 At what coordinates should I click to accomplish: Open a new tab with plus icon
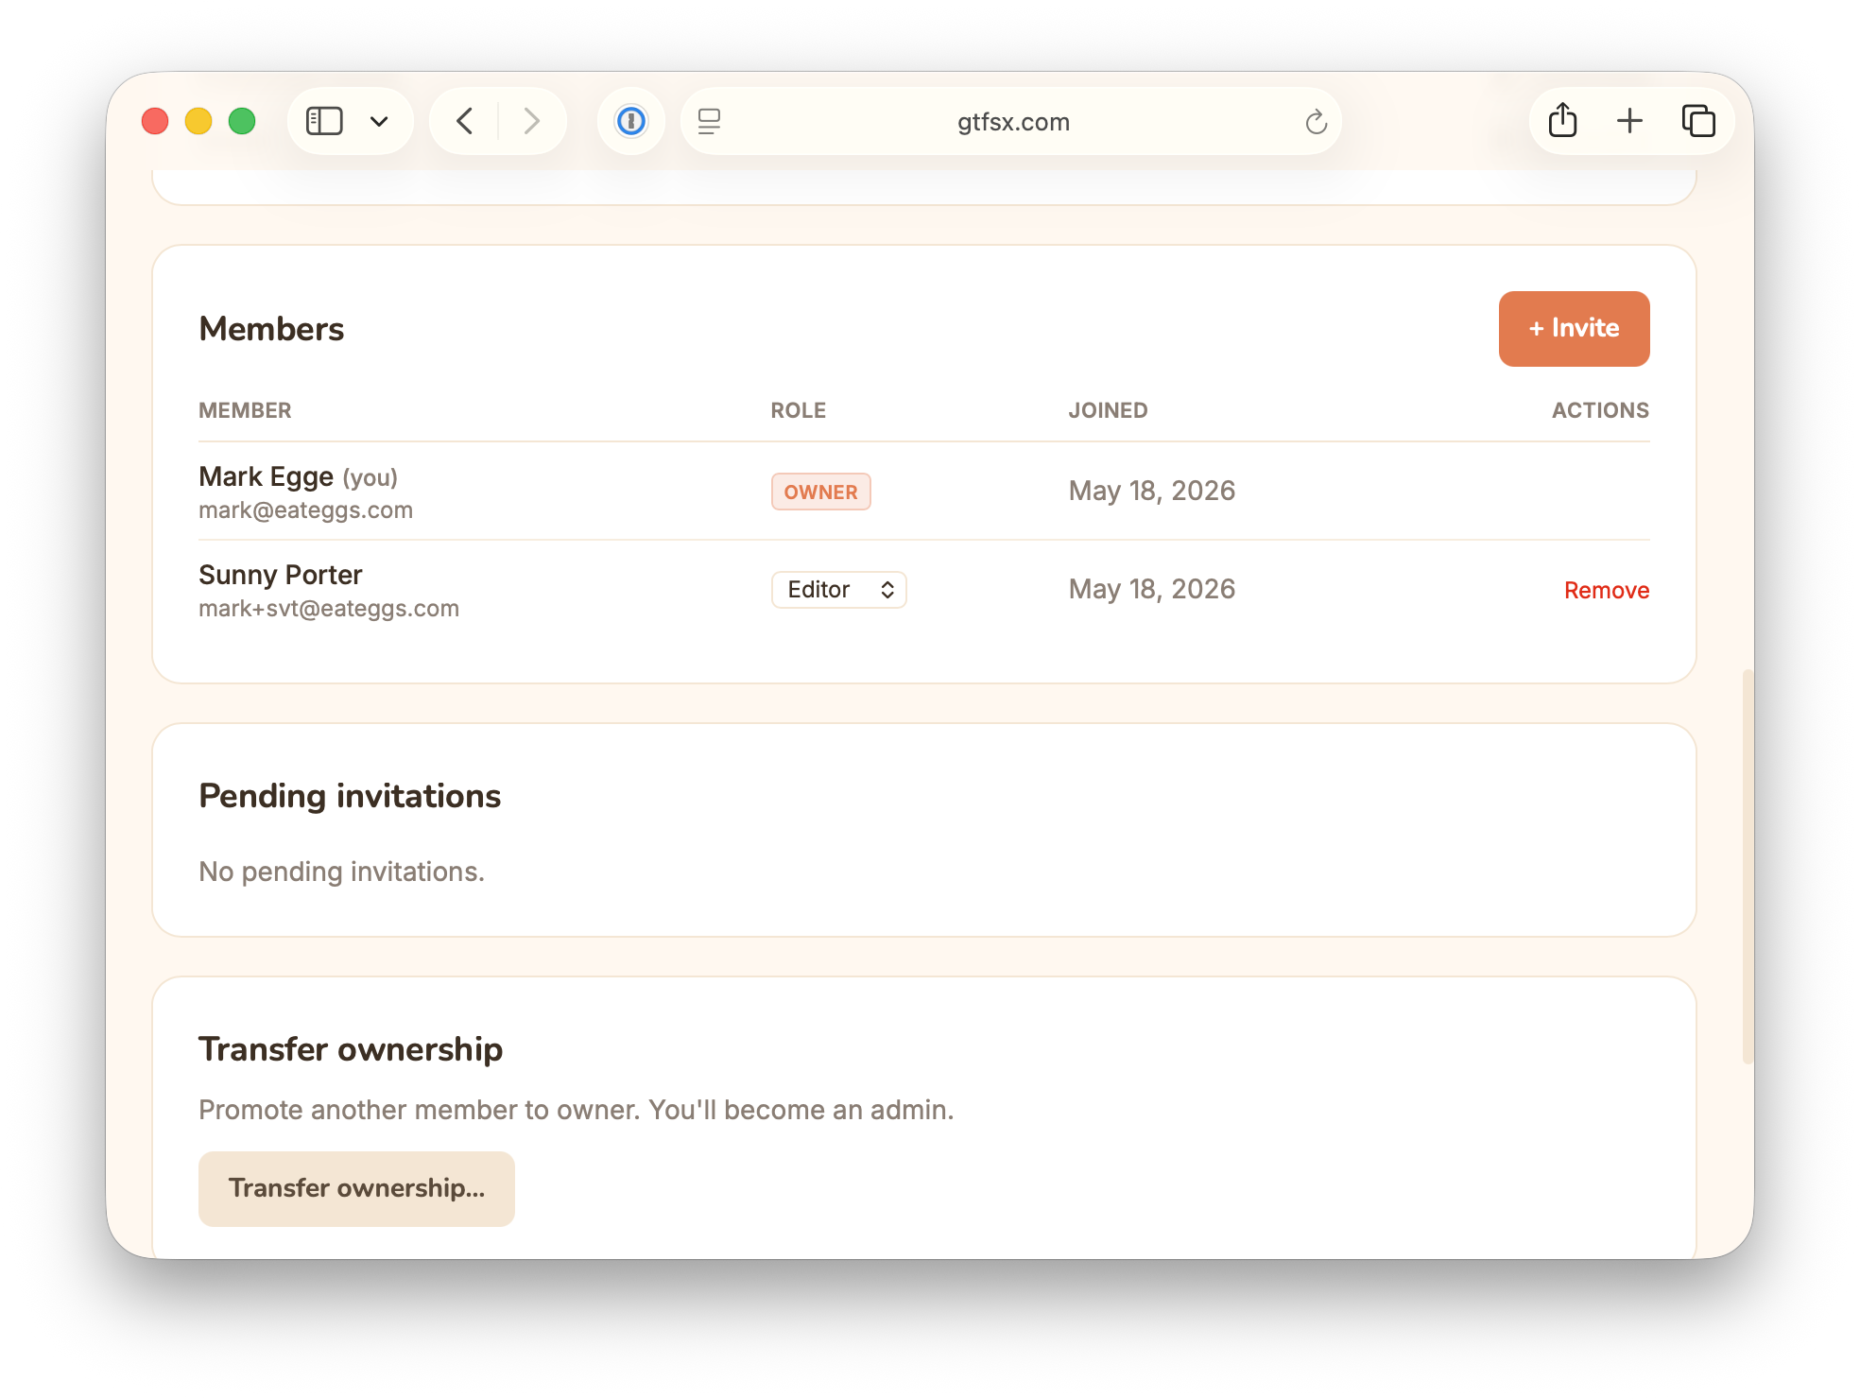click(x=1629, y=121)
